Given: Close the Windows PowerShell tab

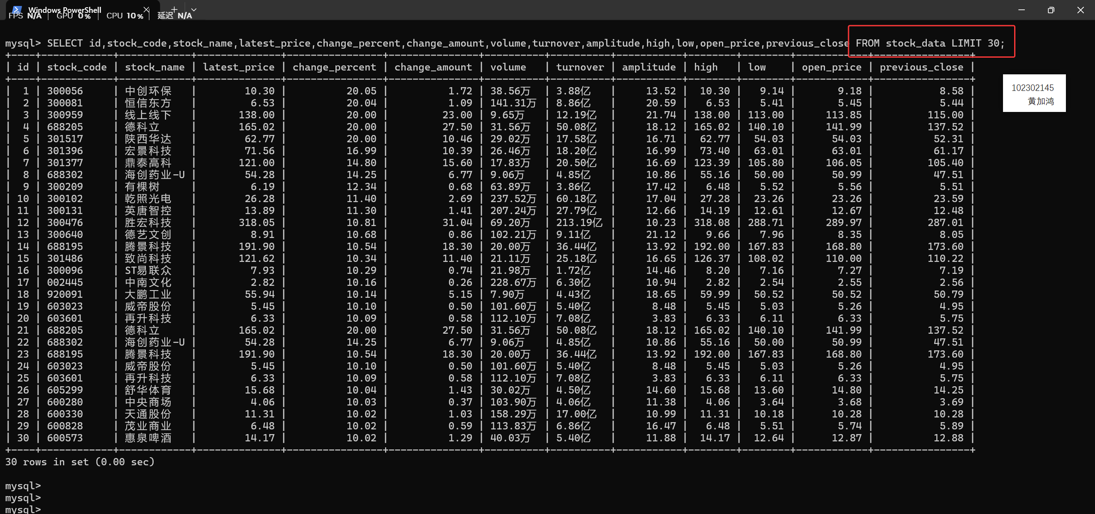Looking at the screenshot, I should point(146,9).
